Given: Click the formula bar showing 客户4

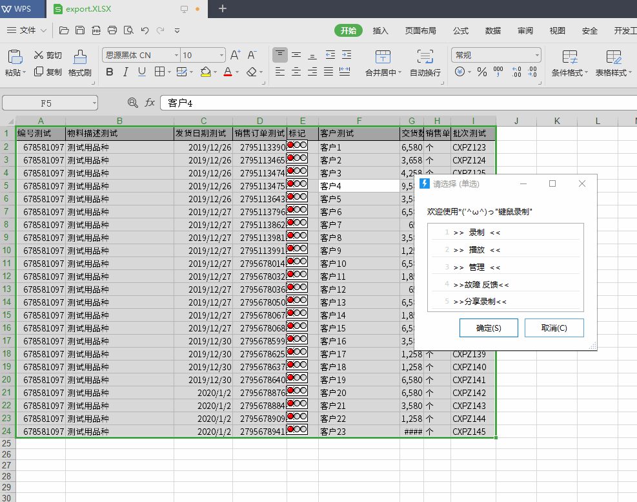Looking at the screenshot, I should (x=398, y=103).
